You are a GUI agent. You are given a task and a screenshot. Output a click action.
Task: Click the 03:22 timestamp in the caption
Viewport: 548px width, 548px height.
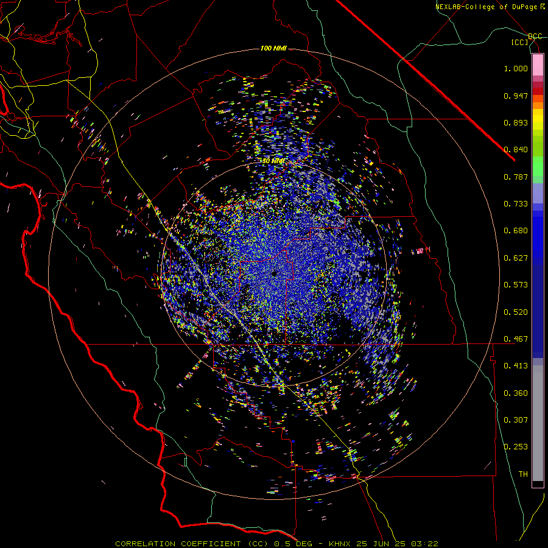point(424,544)
